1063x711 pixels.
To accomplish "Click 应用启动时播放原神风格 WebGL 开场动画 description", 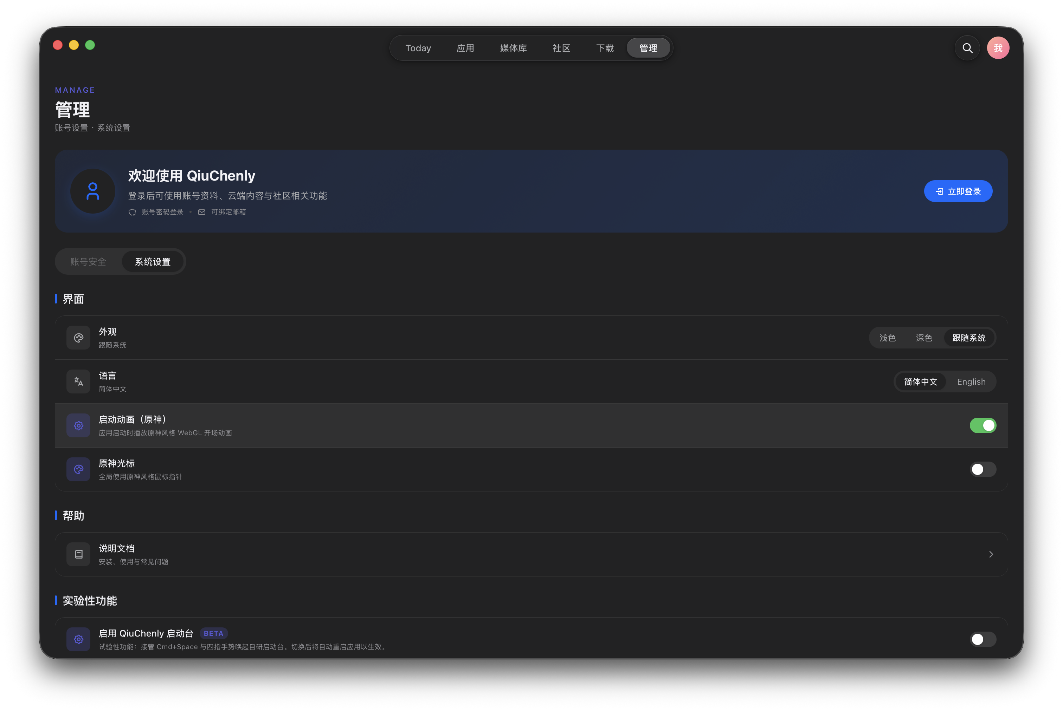I will coord(165,433).
